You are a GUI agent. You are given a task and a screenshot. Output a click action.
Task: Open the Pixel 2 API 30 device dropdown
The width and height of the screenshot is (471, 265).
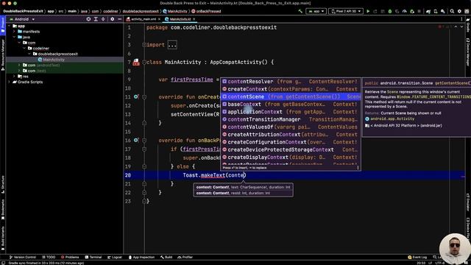coord(346,11)
